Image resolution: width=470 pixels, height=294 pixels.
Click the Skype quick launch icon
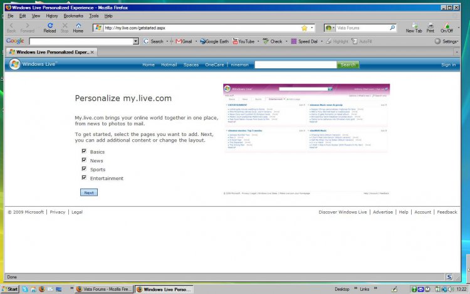click(x=25, y=289)
